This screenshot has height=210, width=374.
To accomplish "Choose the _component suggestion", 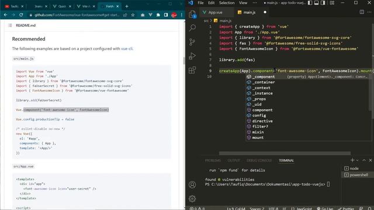I will tap(309, 76).
